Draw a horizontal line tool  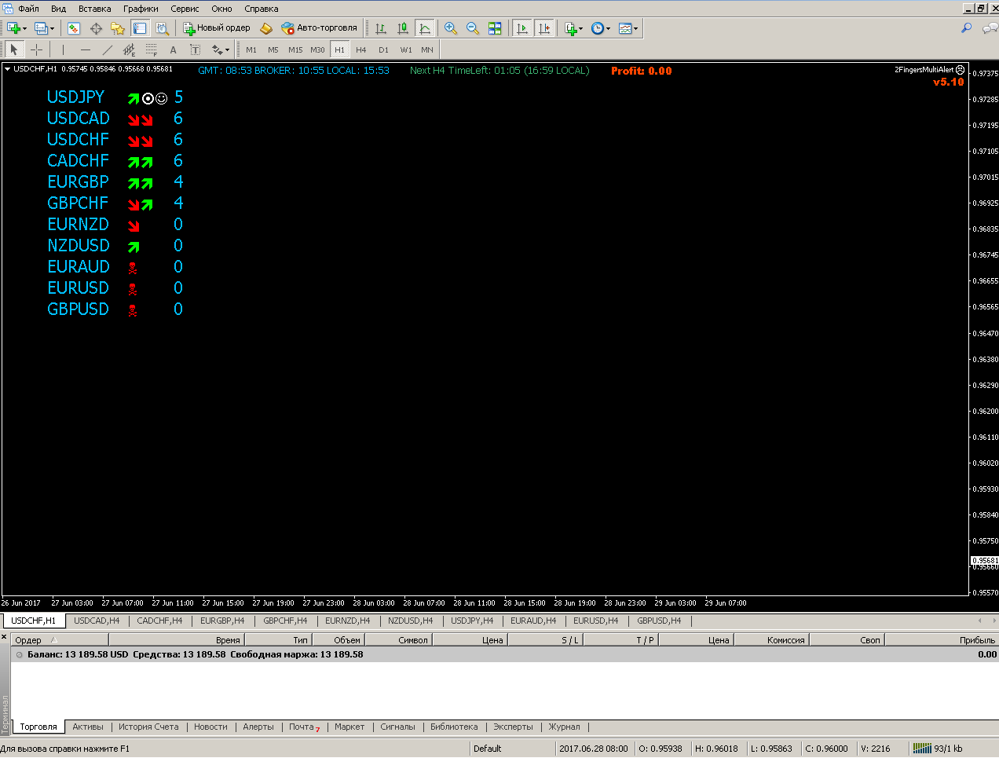[86, 49]
